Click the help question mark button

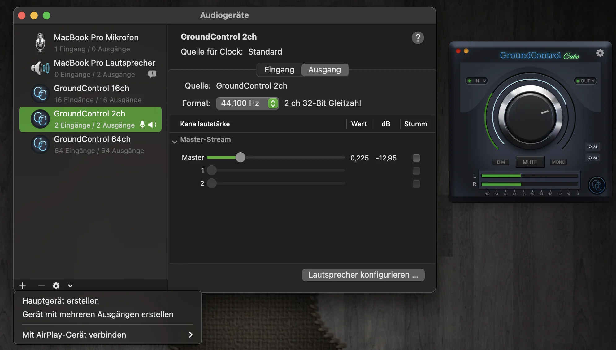pos(418,38)
